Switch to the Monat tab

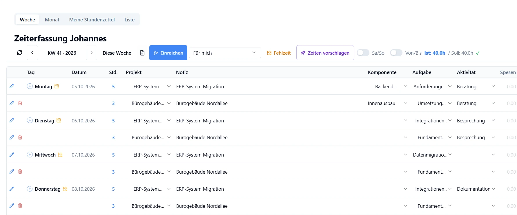tap(52, 20)
